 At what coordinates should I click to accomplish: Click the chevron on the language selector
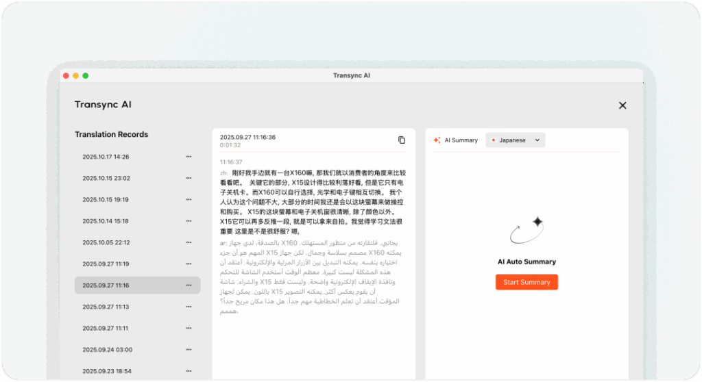click(x=537, y=140)
